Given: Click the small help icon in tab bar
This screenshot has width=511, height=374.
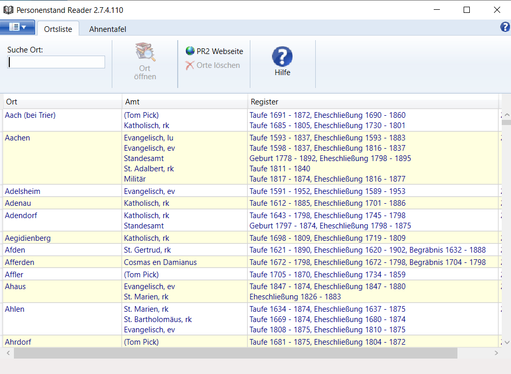Looking at the screenshot, I should [505, 27].
